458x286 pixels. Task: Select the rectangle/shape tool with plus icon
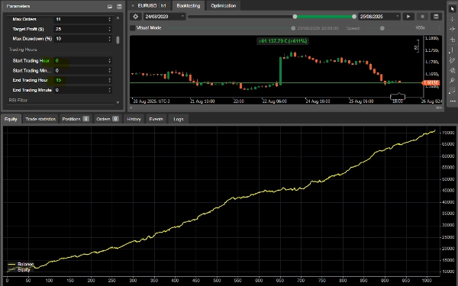pos(452,40)
